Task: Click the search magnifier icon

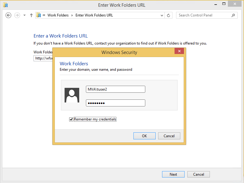Action: click(233, 15)
